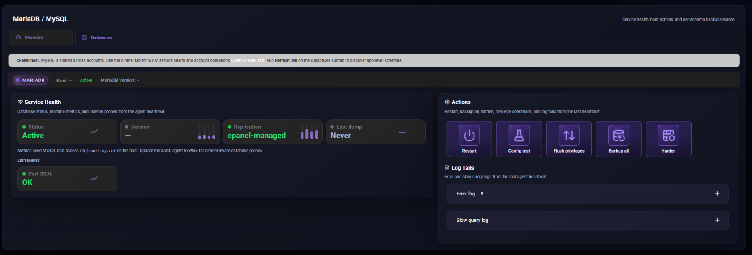752x255 pixels.
Task: Click the Status card trend sparkline icon
Action: click(x=94, y=132)
